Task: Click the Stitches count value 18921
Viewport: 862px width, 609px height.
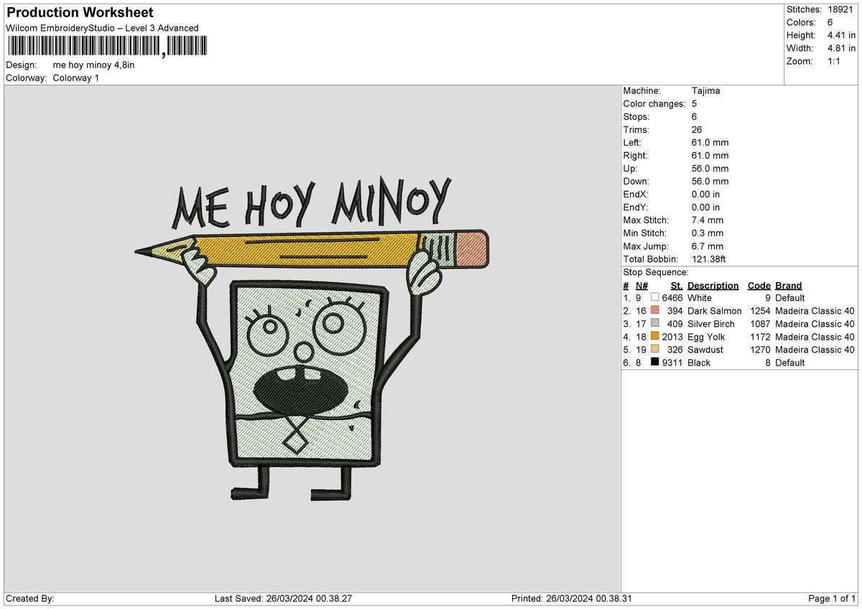Action: click(x=840, y=9)
